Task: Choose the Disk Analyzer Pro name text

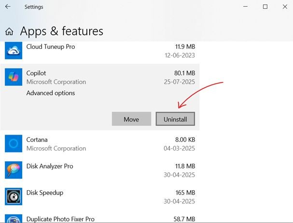Action: coord(50,166)
